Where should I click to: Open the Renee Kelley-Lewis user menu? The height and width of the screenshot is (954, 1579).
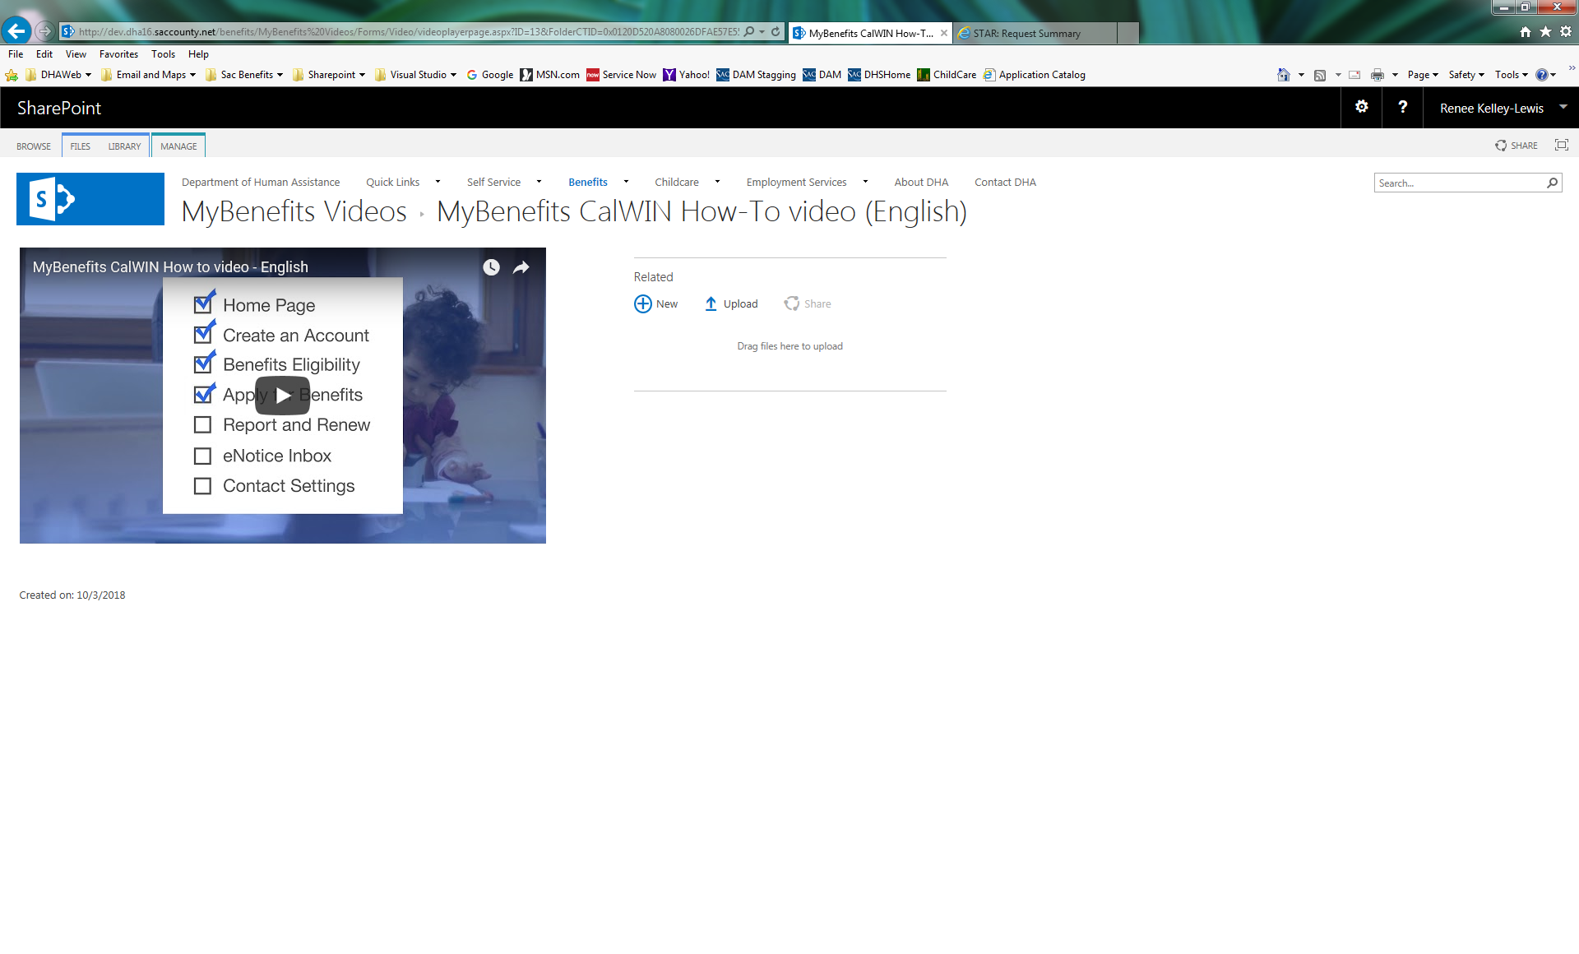tap(1502, 108)
